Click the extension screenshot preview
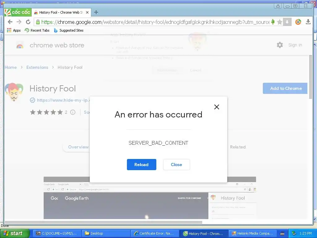Image resolution: width=317 pixels, height=238 pixels. (150, 198)
